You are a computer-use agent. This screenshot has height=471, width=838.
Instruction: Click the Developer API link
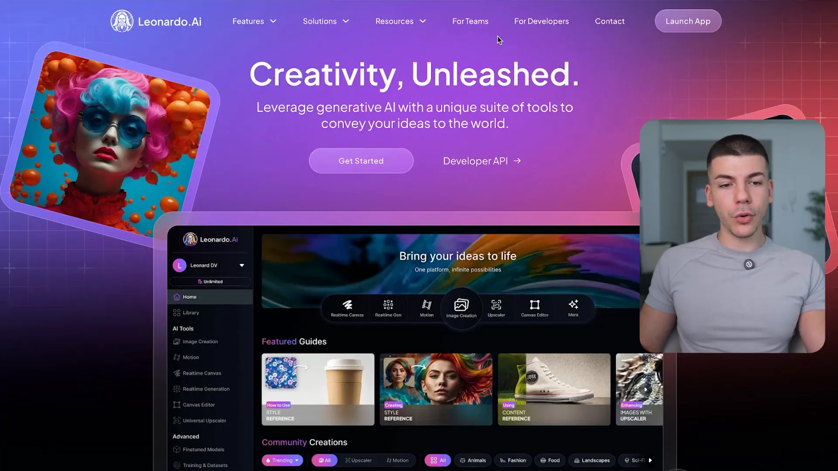482,160
